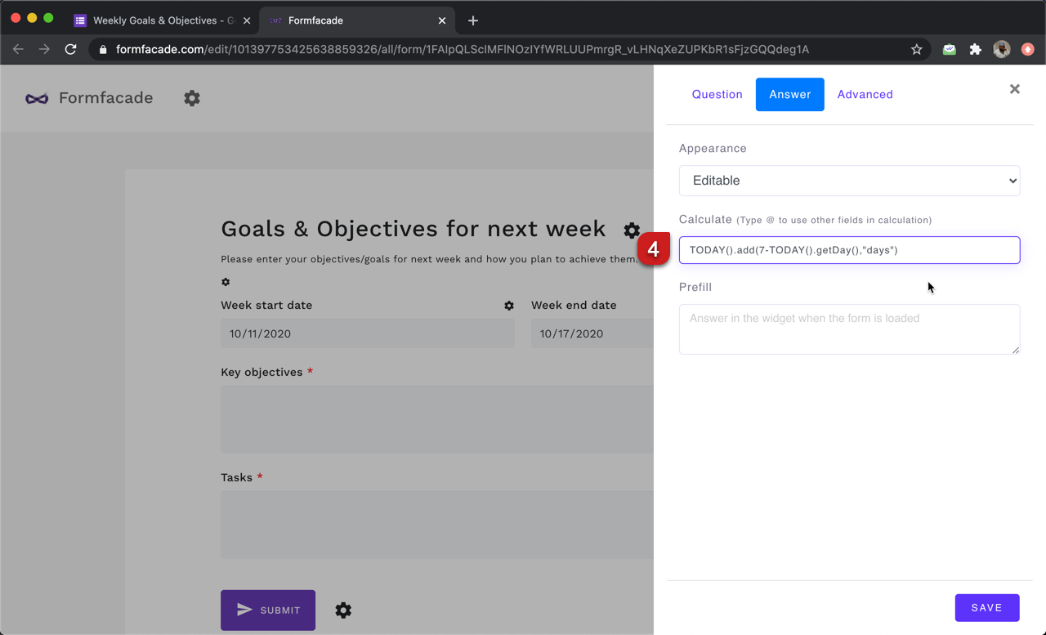This screenshot has width=1046, height=635.
Task: Expand the Appearance dropdown set to Editable
Action: point(849,181)
